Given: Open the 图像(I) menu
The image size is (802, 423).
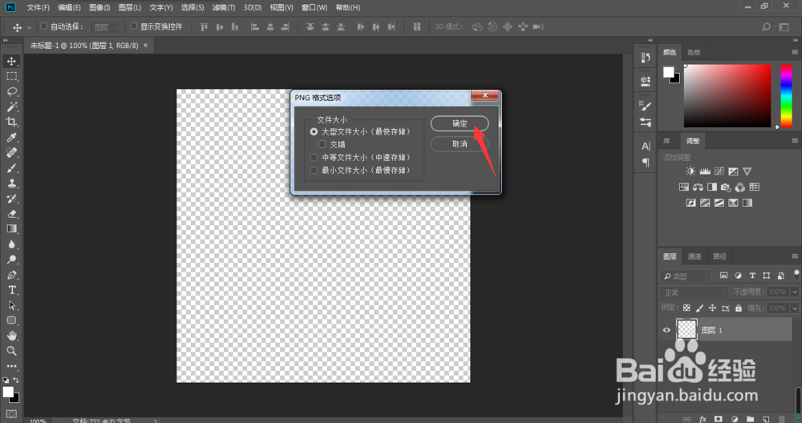Looking at the screenshot, I should [99, 8].
